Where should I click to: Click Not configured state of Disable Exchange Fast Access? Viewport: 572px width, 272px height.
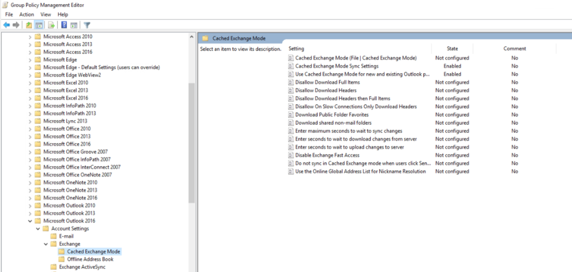(452, 155)
